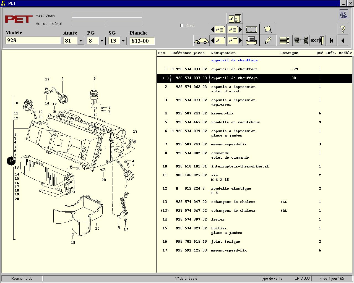Click the Désignation column header

(223, 53)
